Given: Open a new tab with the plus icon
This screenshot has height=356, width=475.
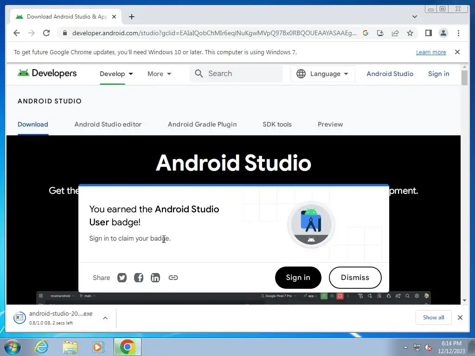Looking at the screenshot, I should point(131,17).
